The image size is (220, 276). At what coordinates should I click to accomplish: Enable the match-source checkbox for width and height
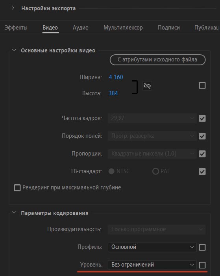(202, 85)
